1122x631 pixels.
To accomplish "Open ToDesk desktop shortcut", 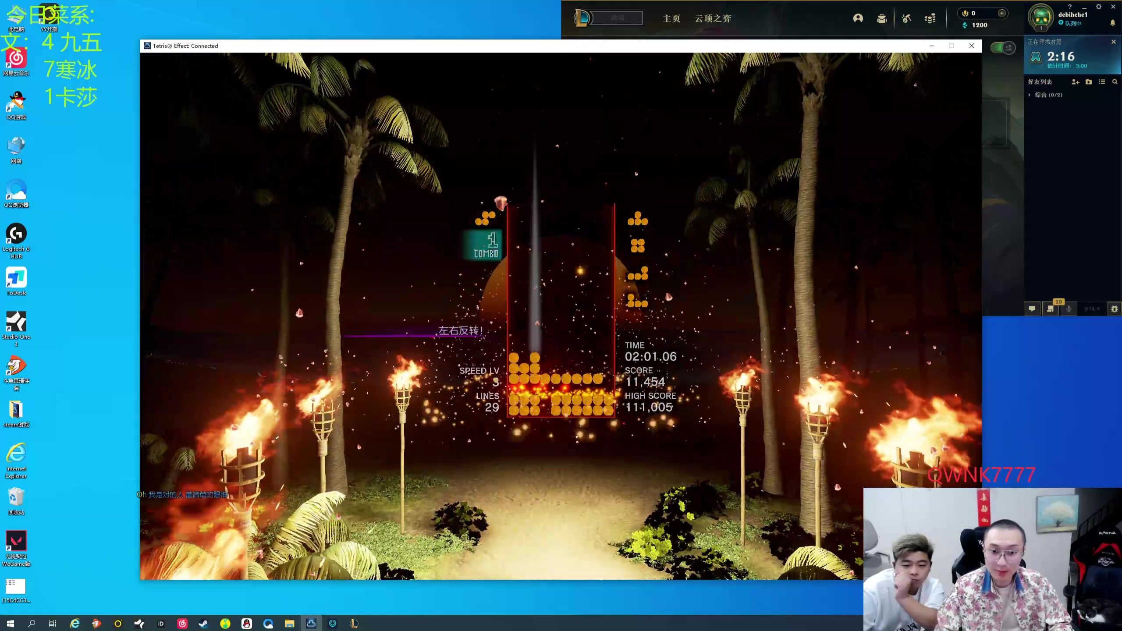I will click(x=16, y=281).
